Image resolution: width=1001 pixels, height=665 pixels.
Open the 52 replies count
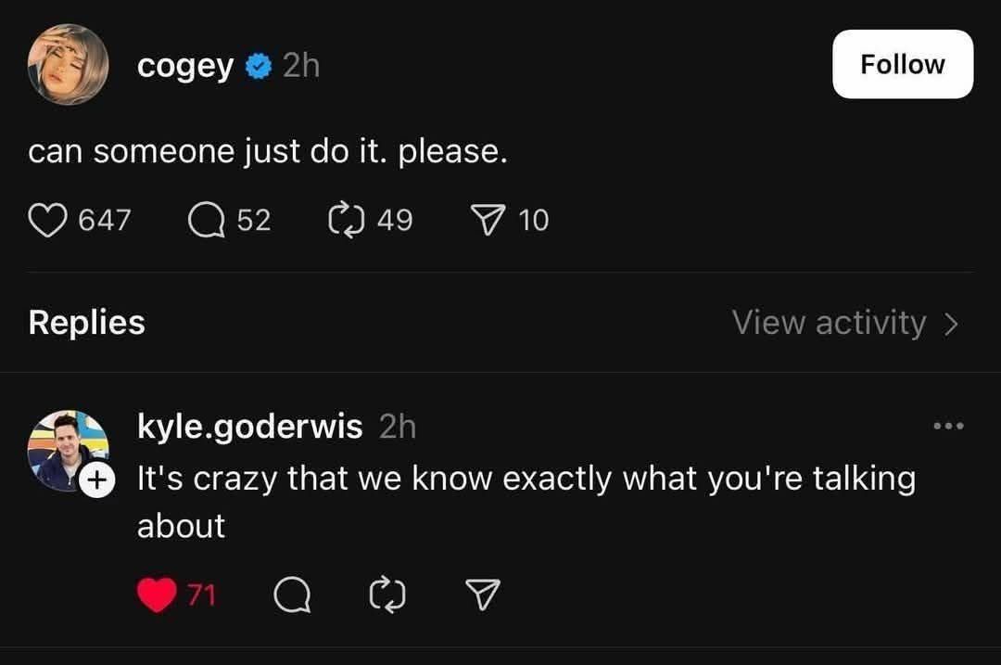[x=254, y=221]
